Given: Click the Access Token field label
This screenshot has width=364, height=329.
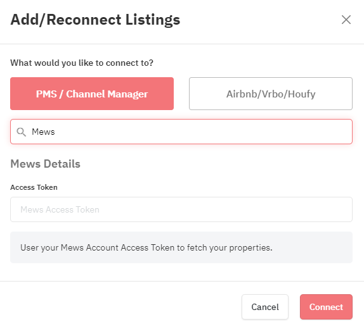Looking at the screenshot, I should tap(34, 187).
